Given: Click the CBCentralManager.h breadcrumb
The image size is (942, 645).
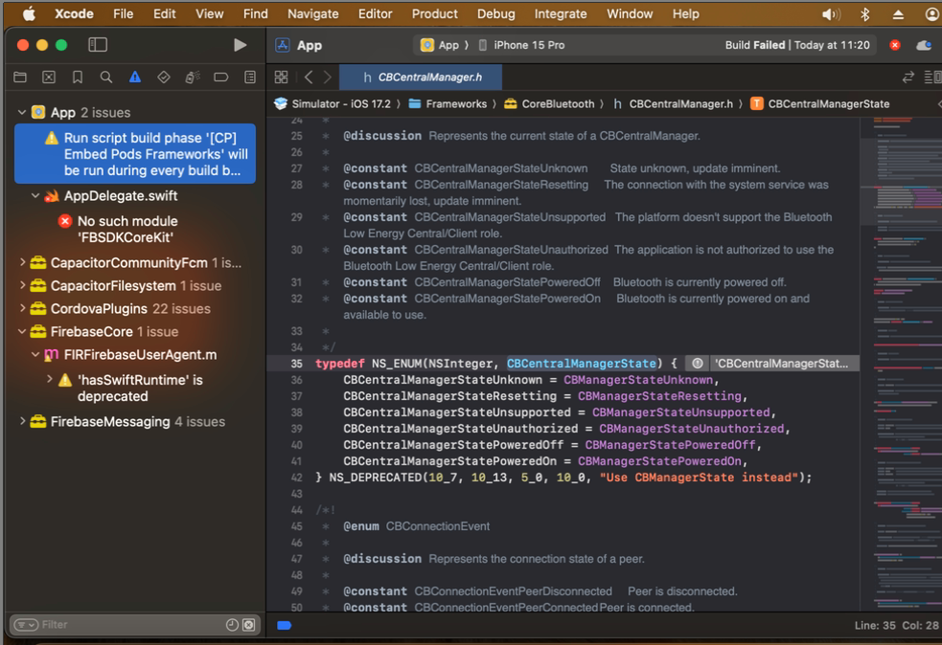Looking at the screenshot, I should tap(674, 103).
